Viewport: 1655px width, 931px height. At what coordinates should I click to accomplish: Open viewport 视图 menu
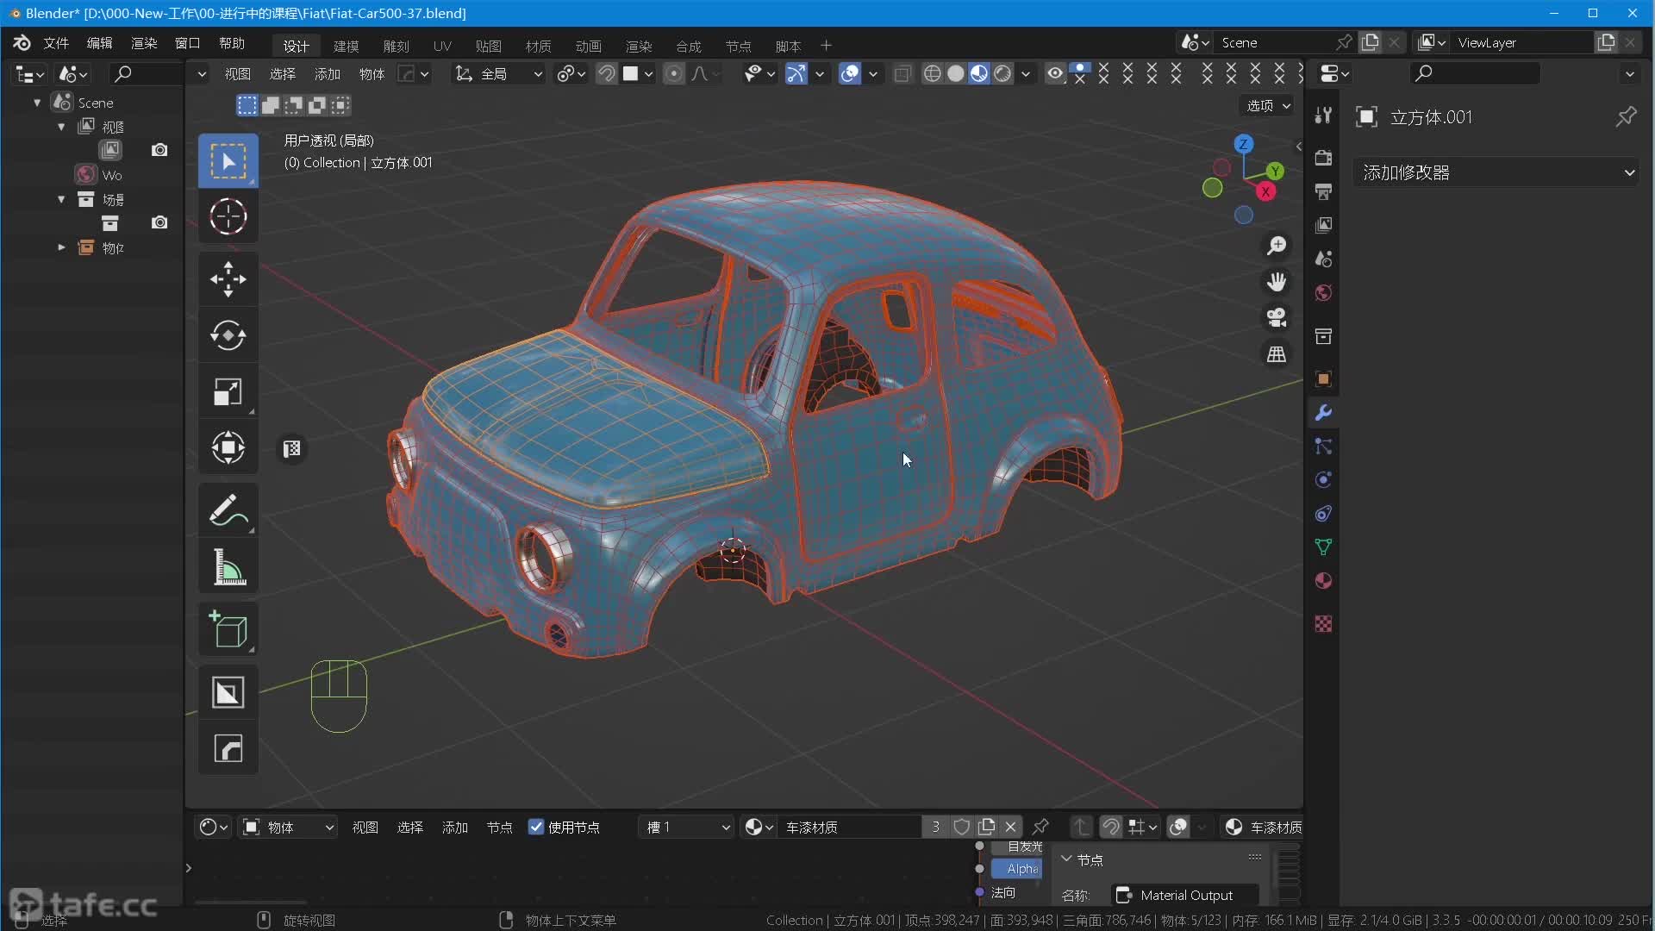tap(238, 74)
